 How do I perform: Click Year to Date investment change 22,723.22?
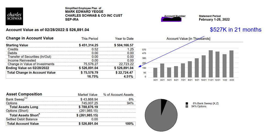pyautogui.click(x=126, y=64)
